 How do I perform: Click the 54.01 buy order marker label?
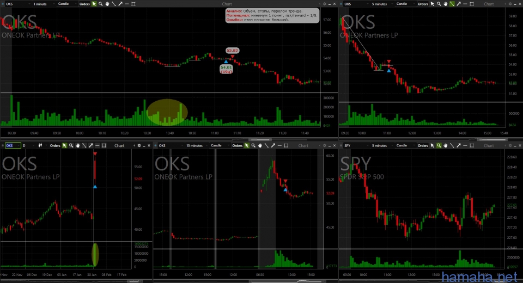[x=226, y=69]
